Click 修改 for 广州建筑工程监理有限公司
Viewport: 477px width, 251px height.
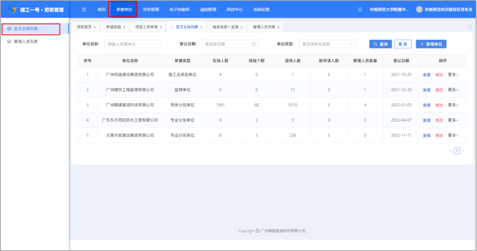(439, 90)
